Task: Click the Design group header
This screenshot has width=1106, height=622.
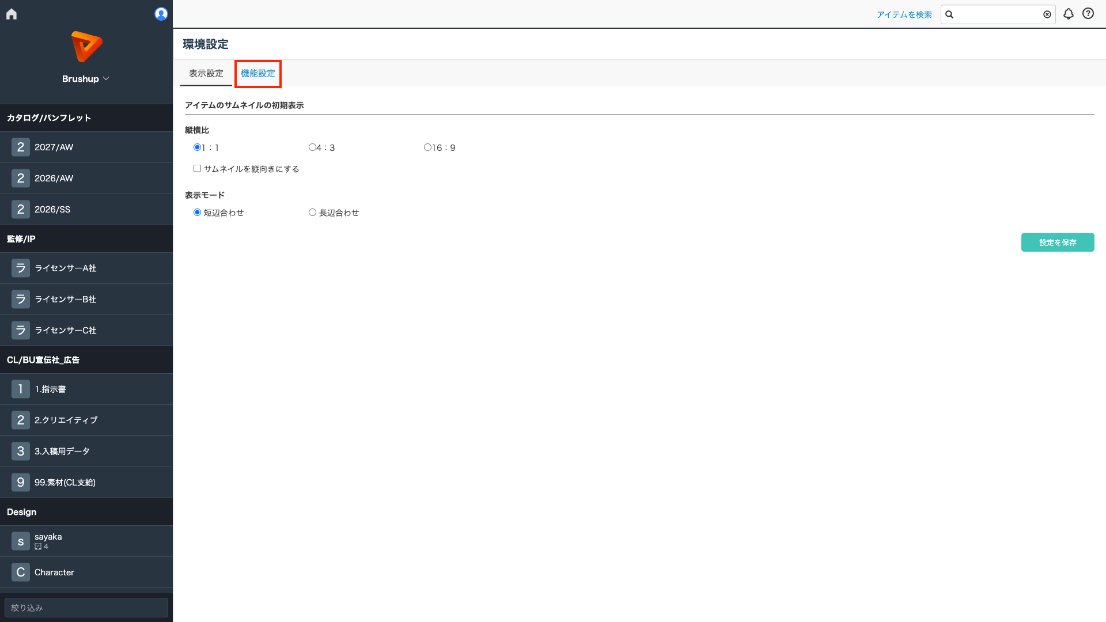Action: coord(86,512)
